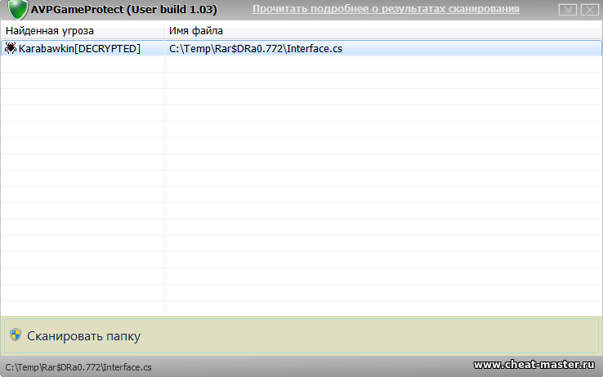Viewport: 603px width, 377px height.
Task: Open the scan results details link
Action: click(385, 9)
